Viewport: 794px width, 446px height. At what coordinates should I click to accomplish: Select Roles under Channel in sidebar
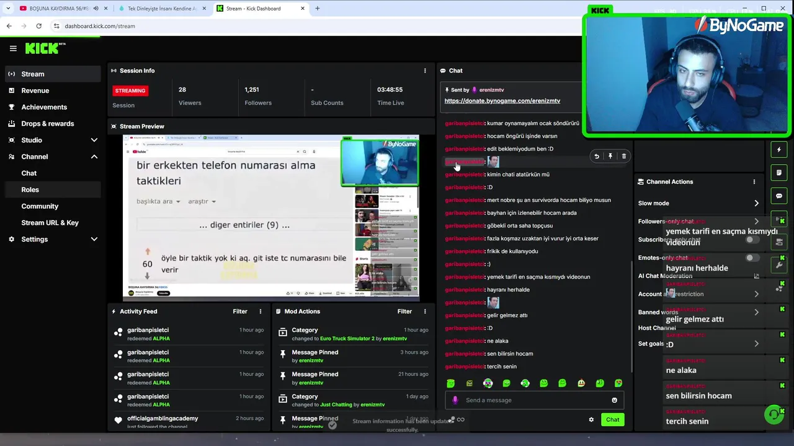[x=52, y=190]
